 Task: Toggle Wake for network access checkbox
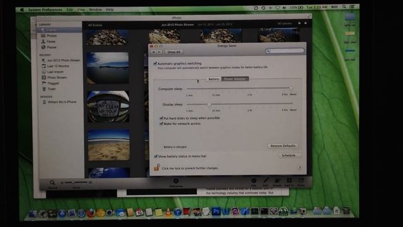click(x=161, y=124)
